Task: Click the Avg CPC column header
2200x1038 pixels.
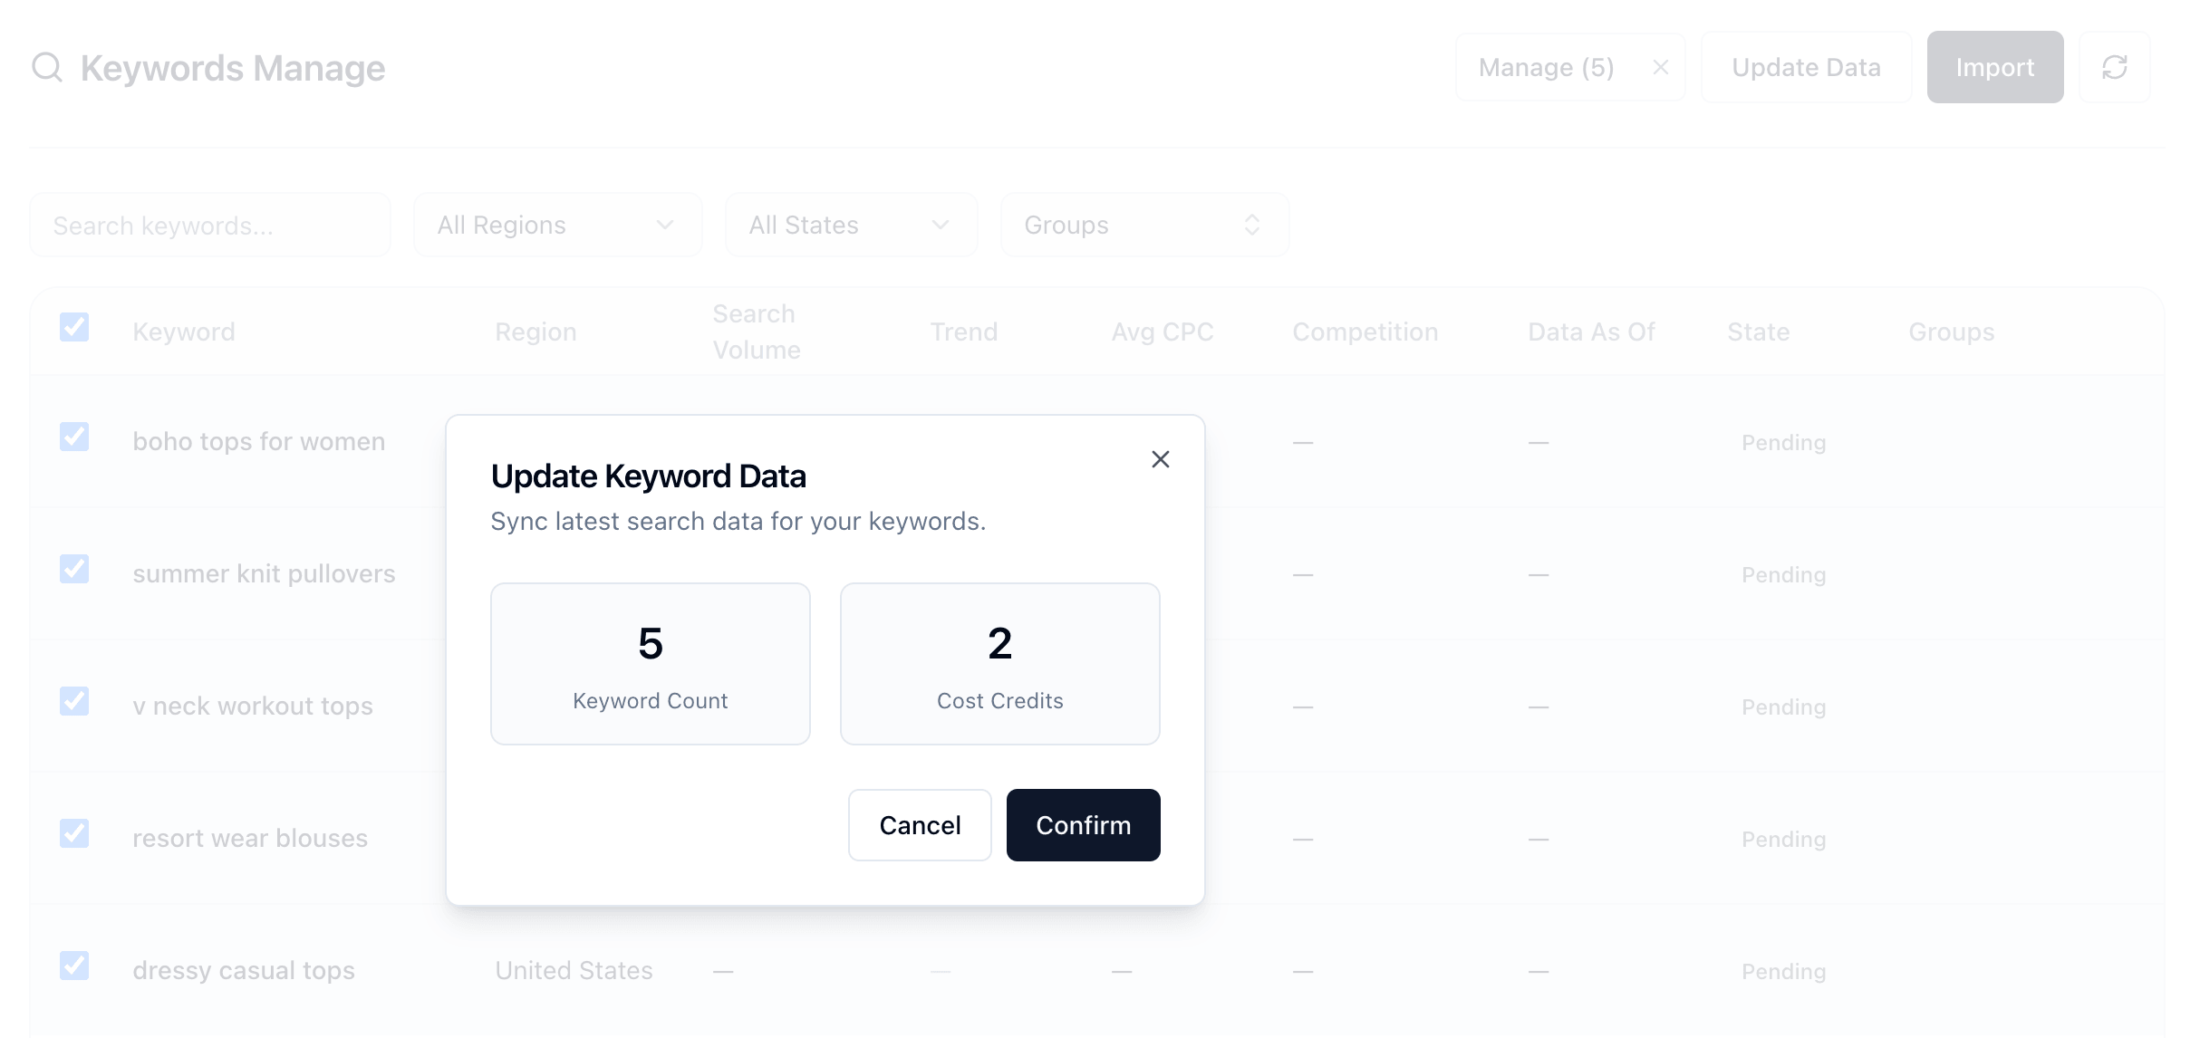Action: pos(1163,332)
